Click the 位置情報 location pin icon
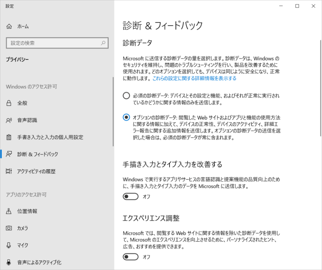 tap(9, 211)
